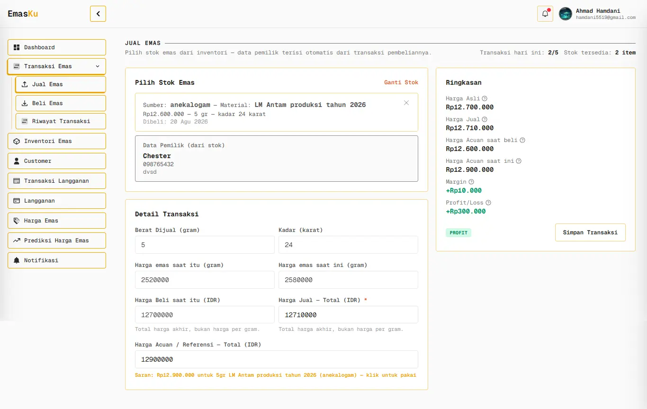Navigate to Inventori Emas

coord(57,141)
